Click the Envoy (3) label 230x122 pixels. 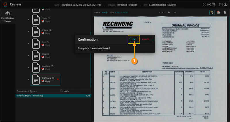coord(46,18)
